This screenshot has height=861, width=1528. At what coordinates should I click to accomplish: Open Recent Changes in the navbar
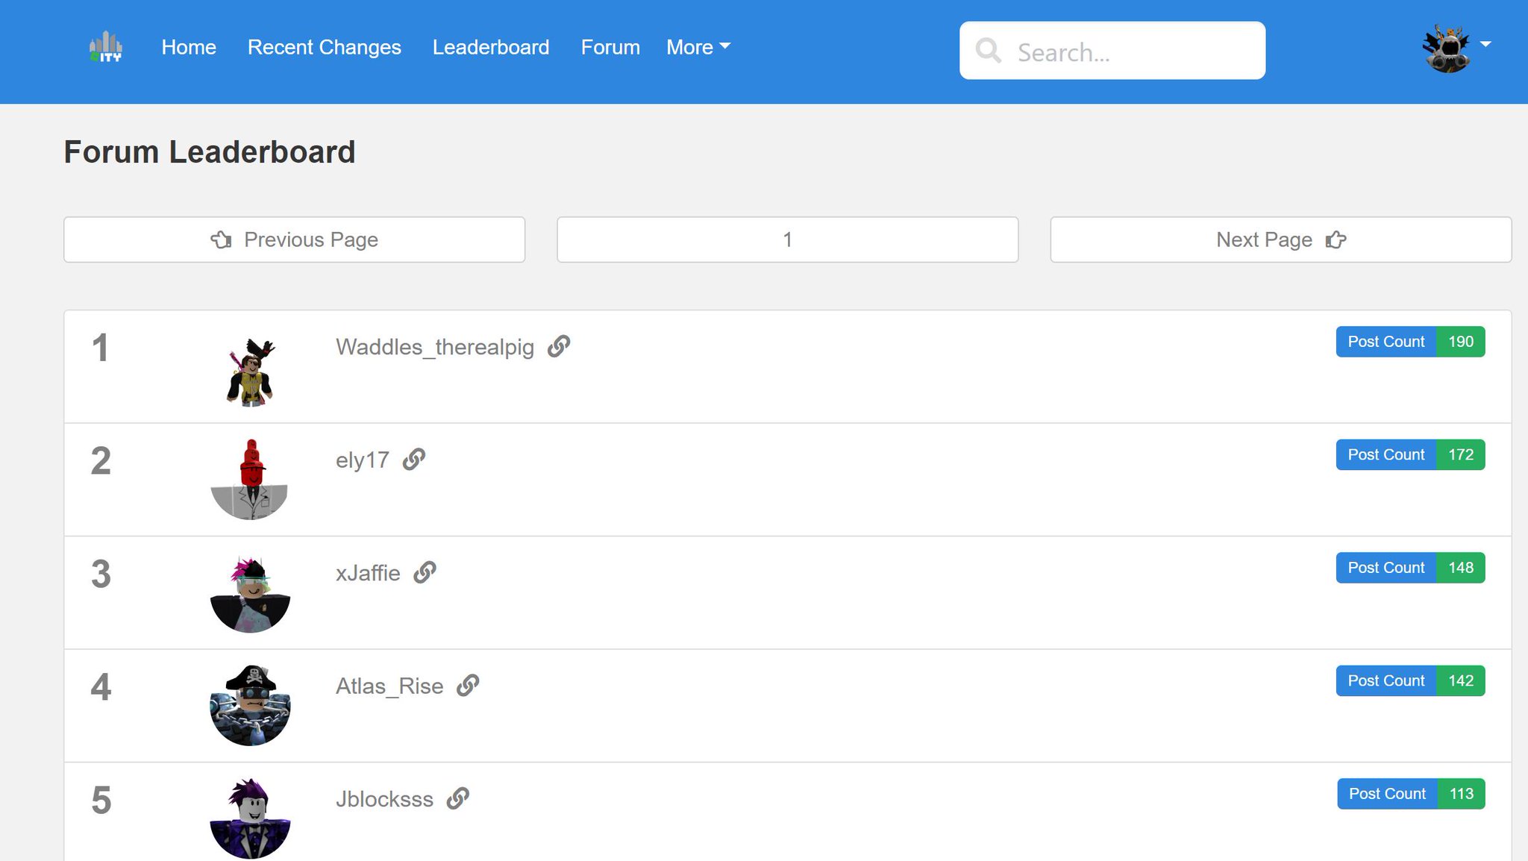pyautogui.click(x=325, y=47)
